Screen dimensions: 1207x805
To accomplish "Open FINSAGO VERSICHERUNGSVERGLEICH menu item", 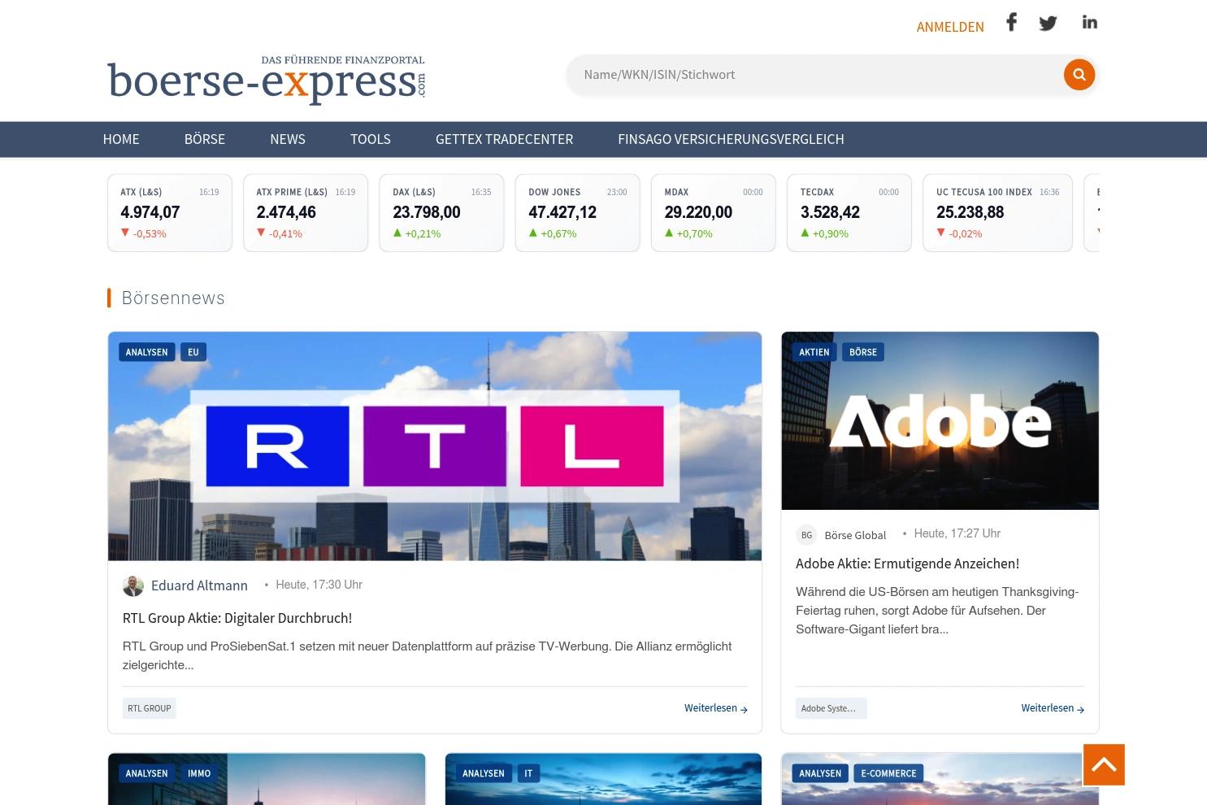I will point(731,139).
